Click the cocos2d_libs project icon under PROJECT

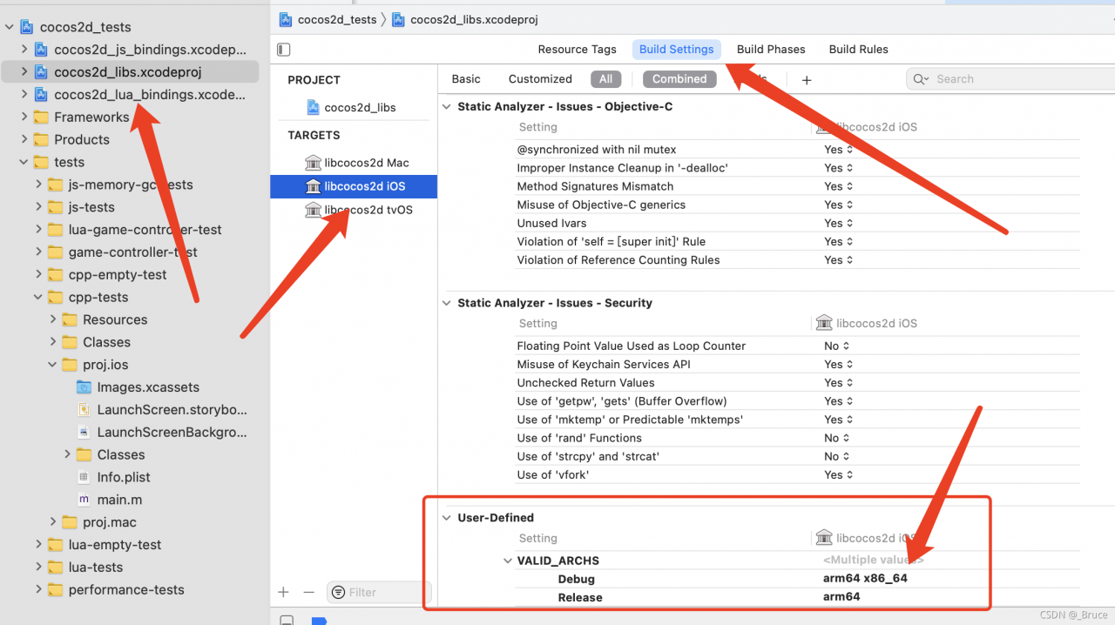[x=314, y=107]
